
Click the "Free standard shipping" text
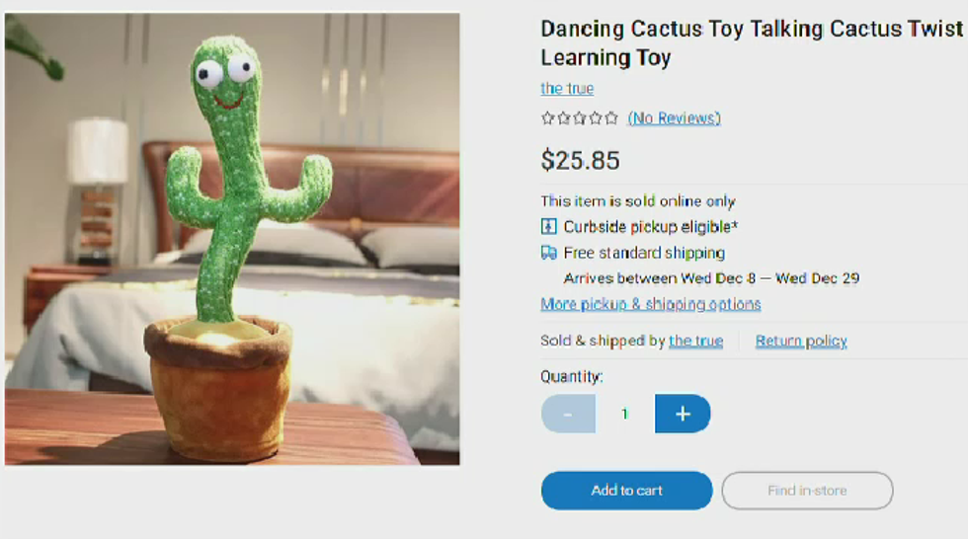644,253
